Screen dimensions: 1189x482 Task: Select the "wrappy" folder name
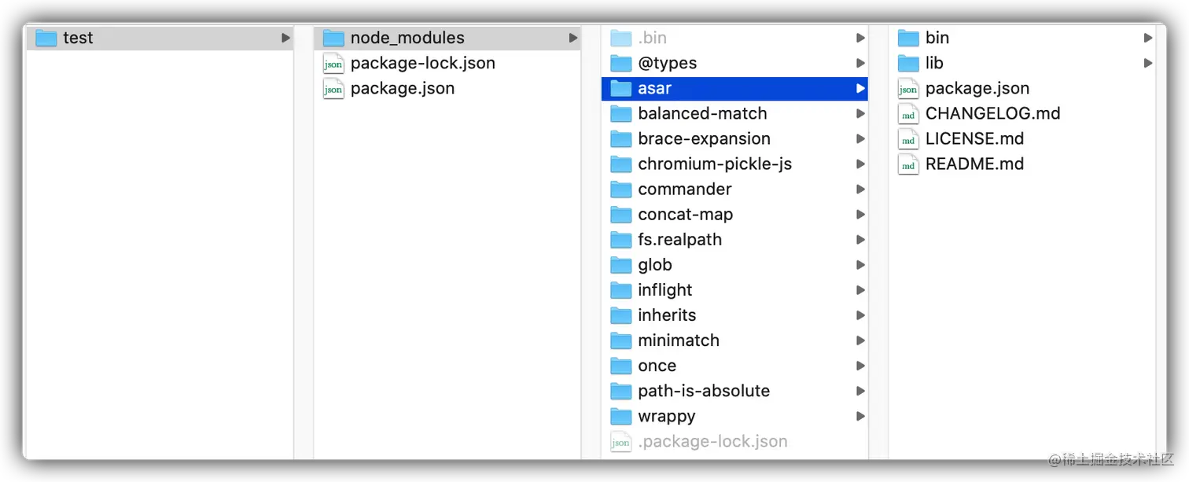tap(666, 417)
